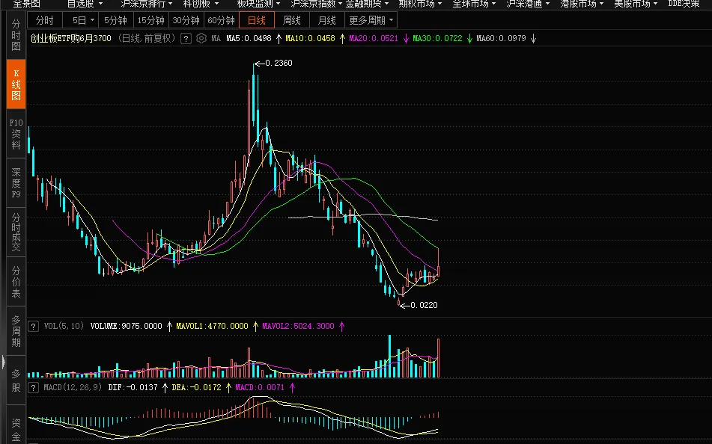This screenshot has height=444, width=712.
Task: Select the 日线 daily tab
Action: pyautogui.click(x=257, y=20)
